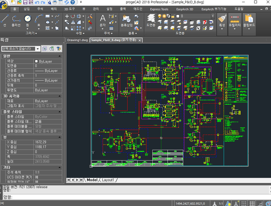
Task: Click the Insert Block (블록삽입) button
Action: point(126,21)
